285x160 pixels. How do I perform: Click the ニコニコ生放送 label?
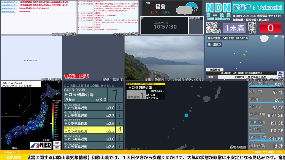point(64,34)
